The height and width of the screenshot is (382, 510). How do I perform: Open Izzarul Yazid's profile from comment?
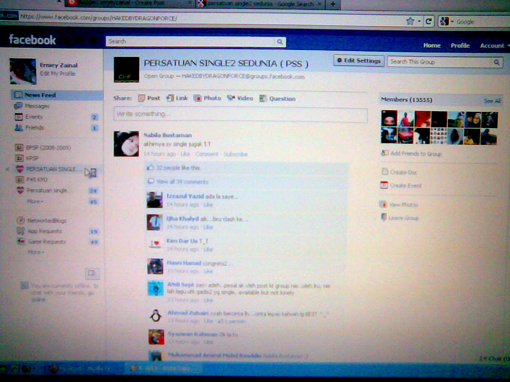click(185, 196)
